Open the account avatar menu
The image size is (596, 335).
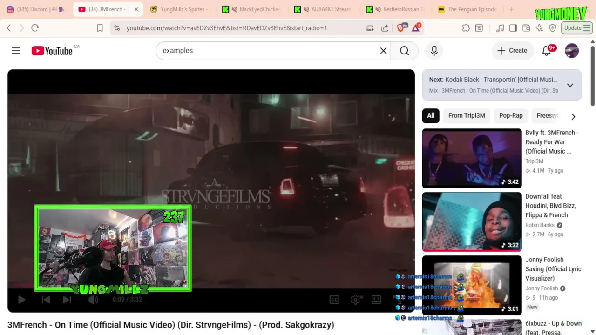click(572, 51)
